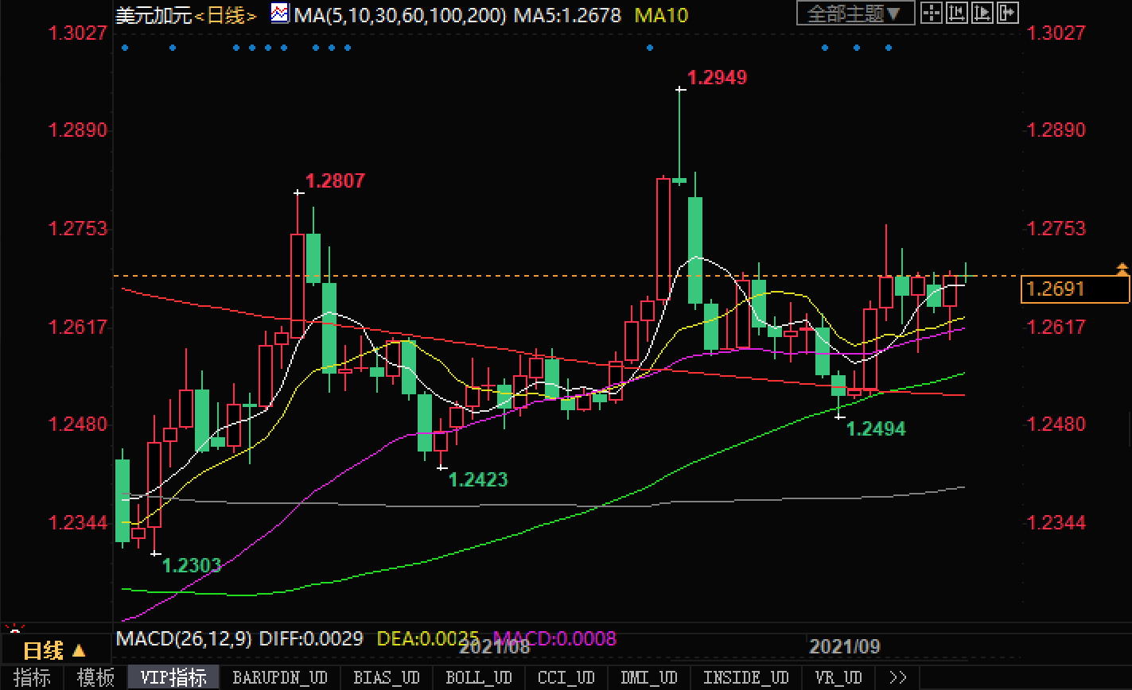Click the MACD(26,12,9) indicator label

[x=184, y=638]
